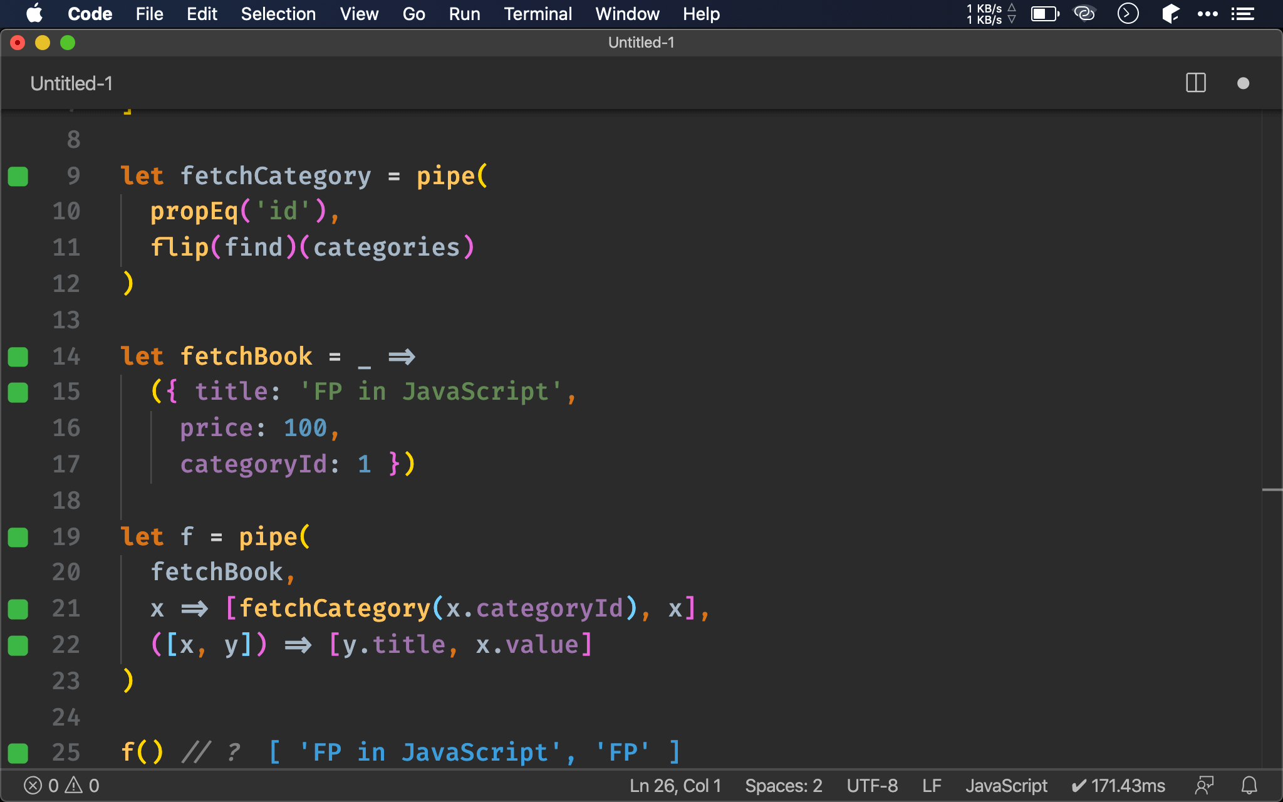Click the network speed indicator in menu bar

990,14
